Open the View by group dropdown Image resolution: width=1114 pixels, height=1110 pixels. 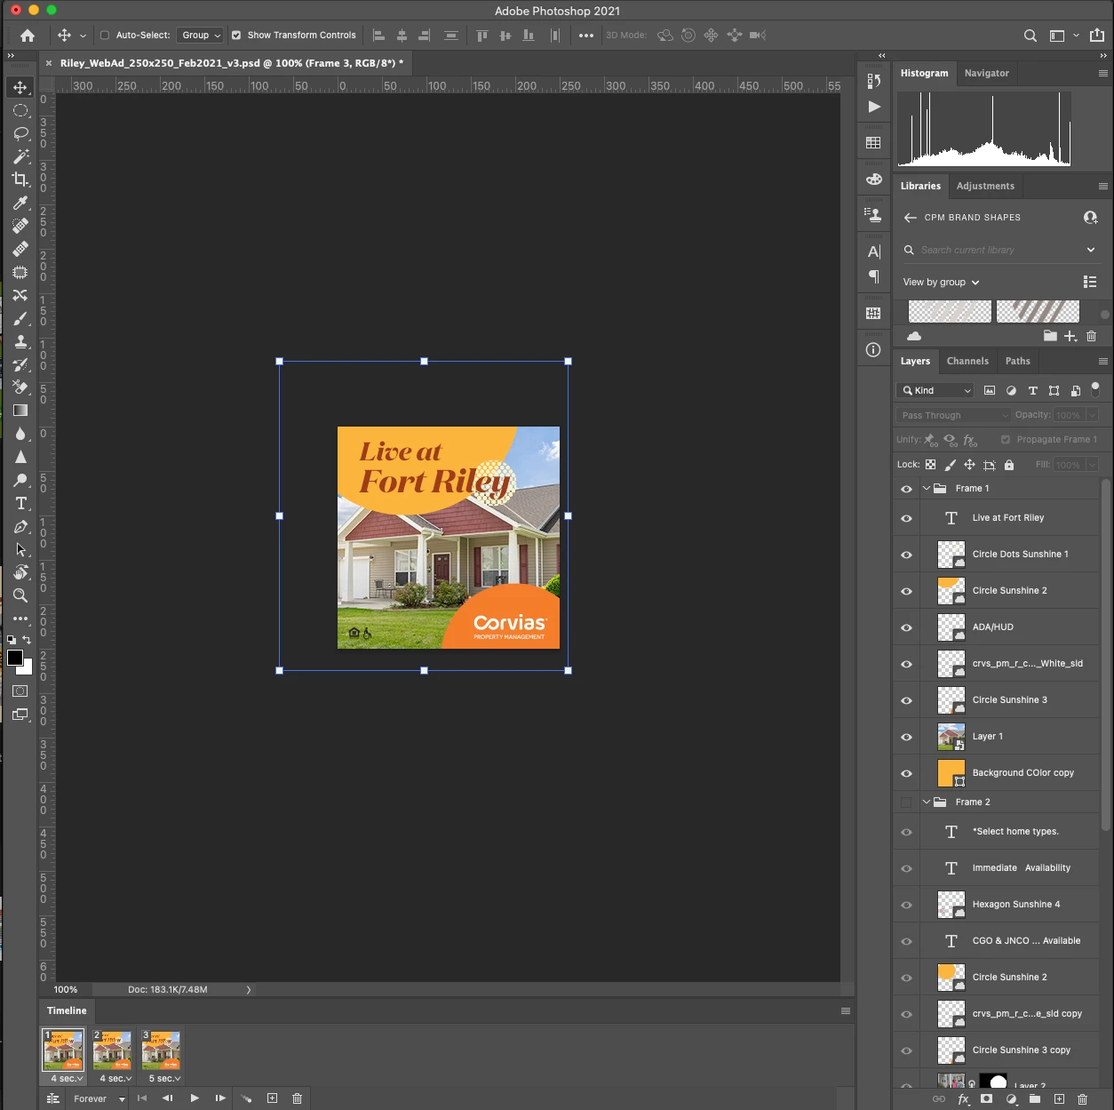(941, 282)
